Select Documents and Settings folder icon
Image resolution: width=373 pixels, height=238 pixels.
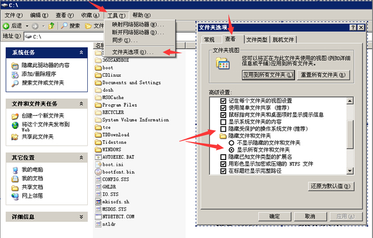pyautogui.click(x=98, y=83)
